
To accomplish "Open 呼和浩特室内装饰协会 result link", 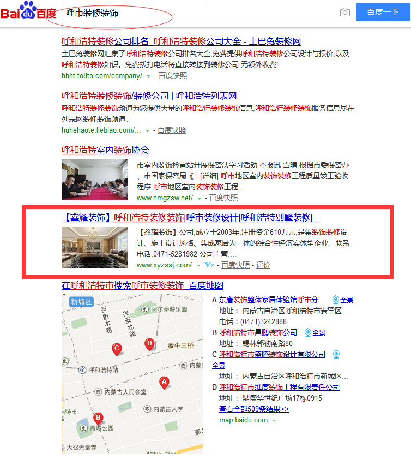I will click(x=105, y=150).
